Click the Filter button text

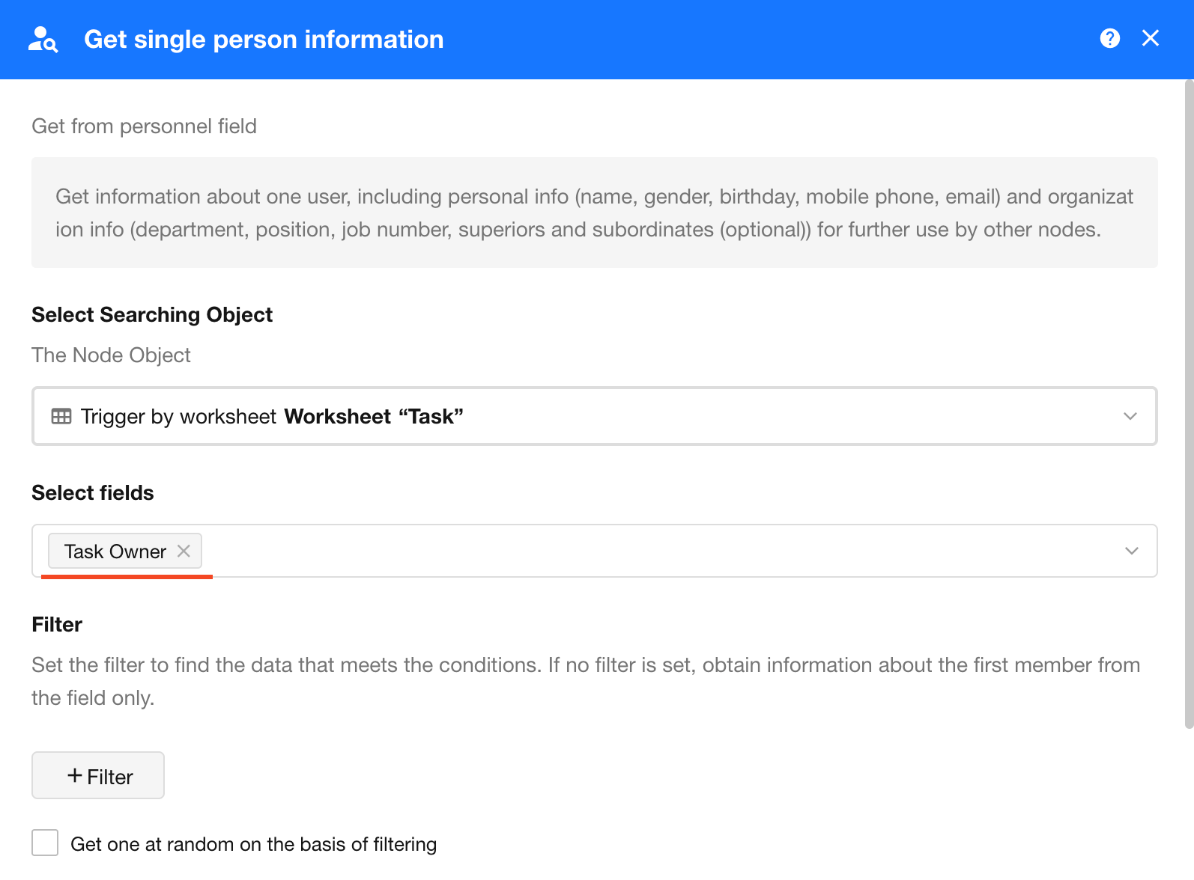point(110,777)
